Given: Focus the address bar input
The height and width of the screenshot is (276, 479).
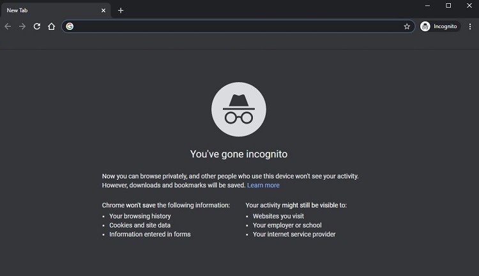Looking at the screenshot, I should coord(238,27).
